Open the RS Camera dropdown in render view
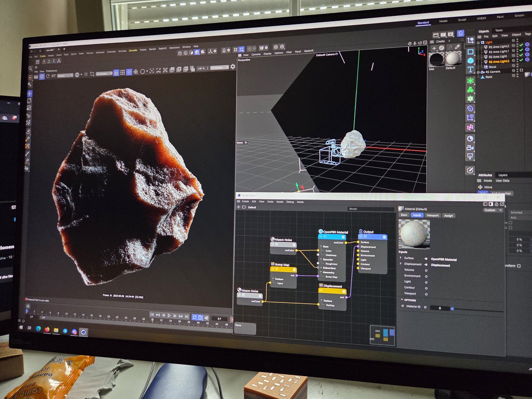 tap(104, 73)
